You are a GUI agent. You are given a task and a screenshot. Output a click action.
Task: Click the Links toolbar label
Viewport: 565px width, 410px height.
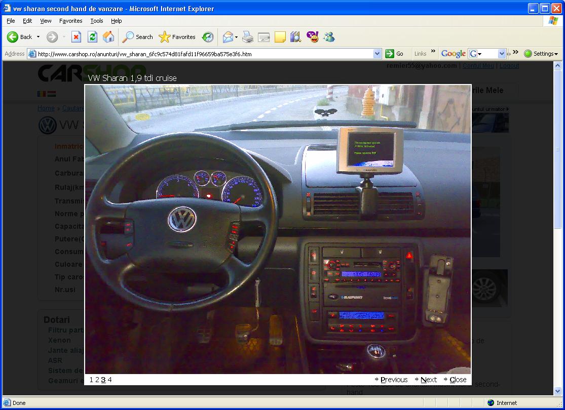[x=420, y=54]
